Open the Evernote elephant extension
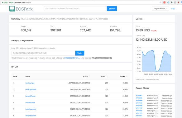 click(172, 2)
